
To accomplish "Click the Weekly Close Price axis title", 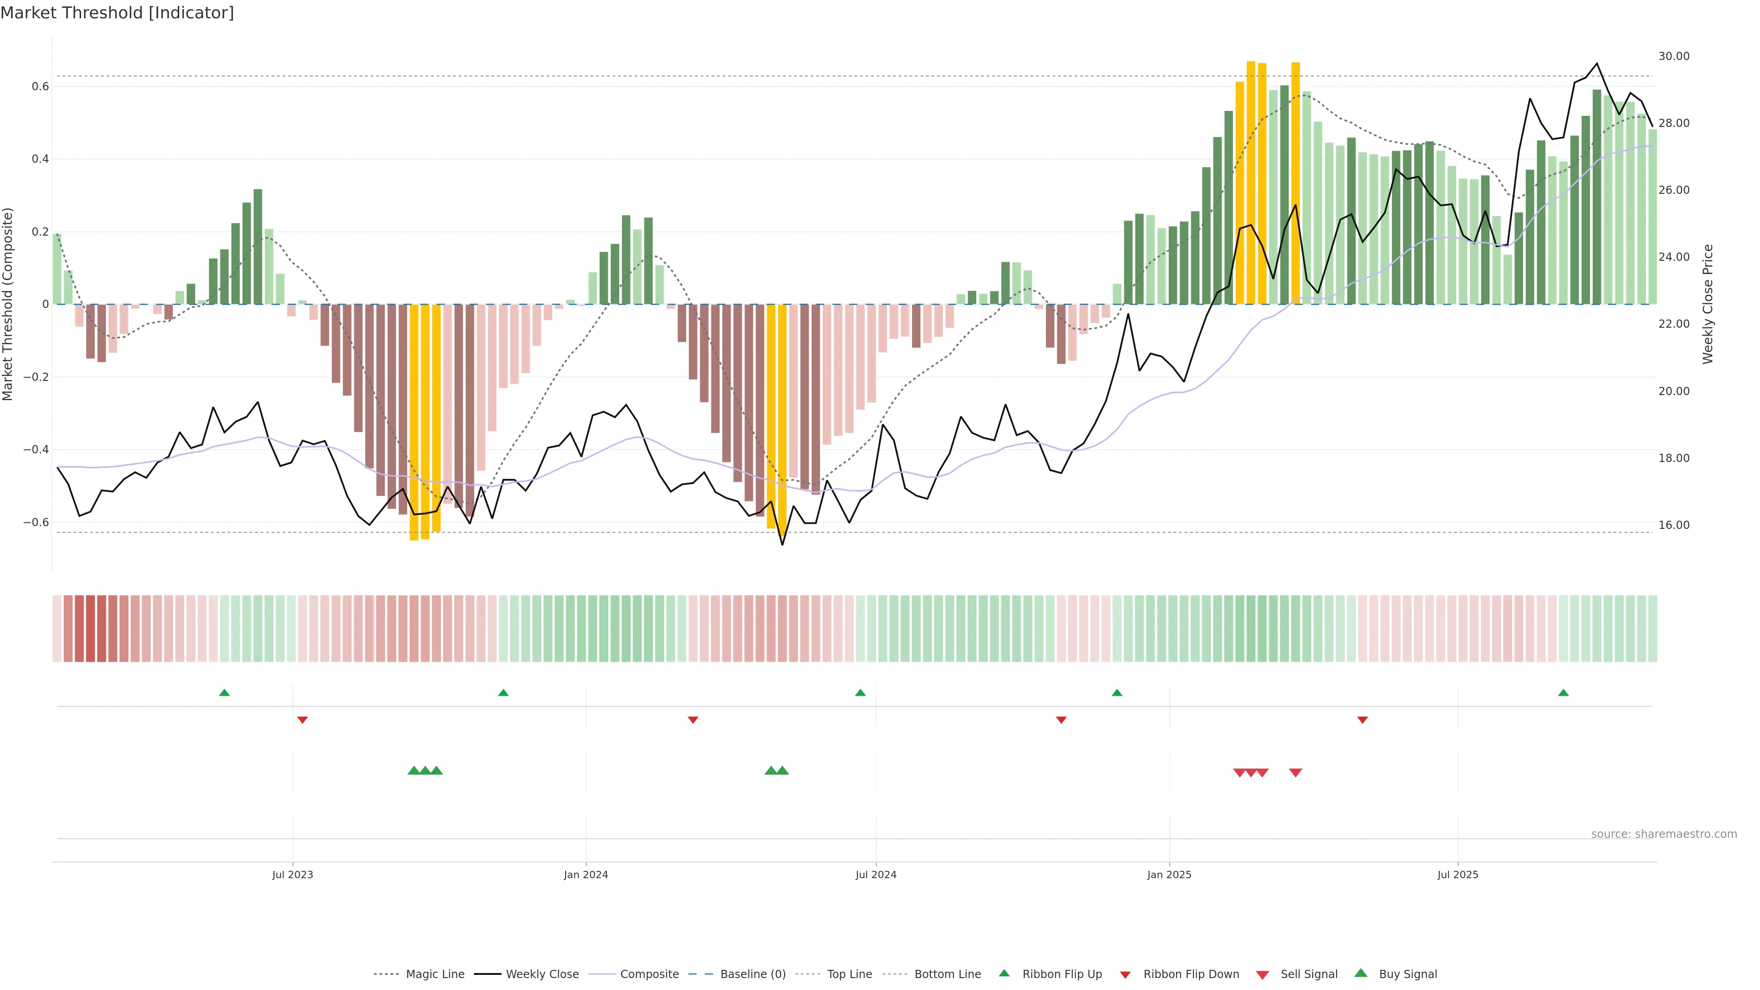I will click(1708, 304).
